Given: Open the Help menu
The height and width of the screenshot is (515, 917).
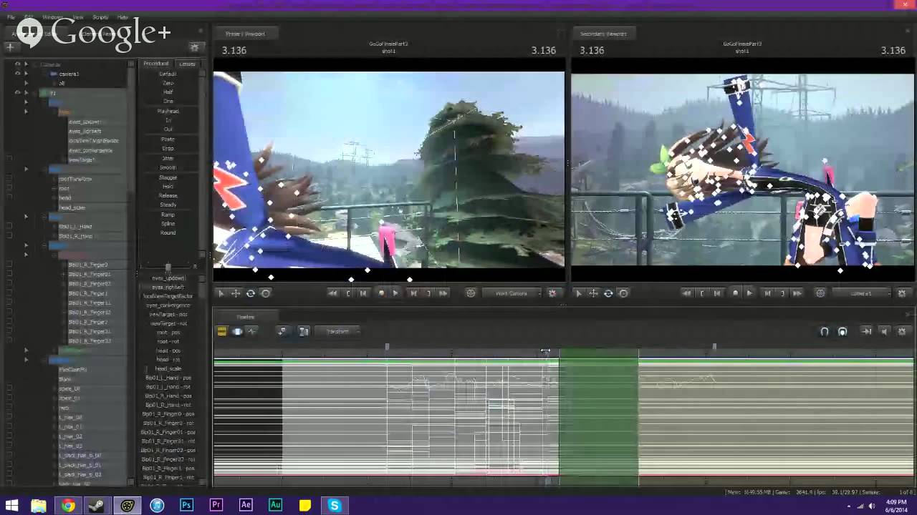Looking at the screenshot, I should 123,17.
